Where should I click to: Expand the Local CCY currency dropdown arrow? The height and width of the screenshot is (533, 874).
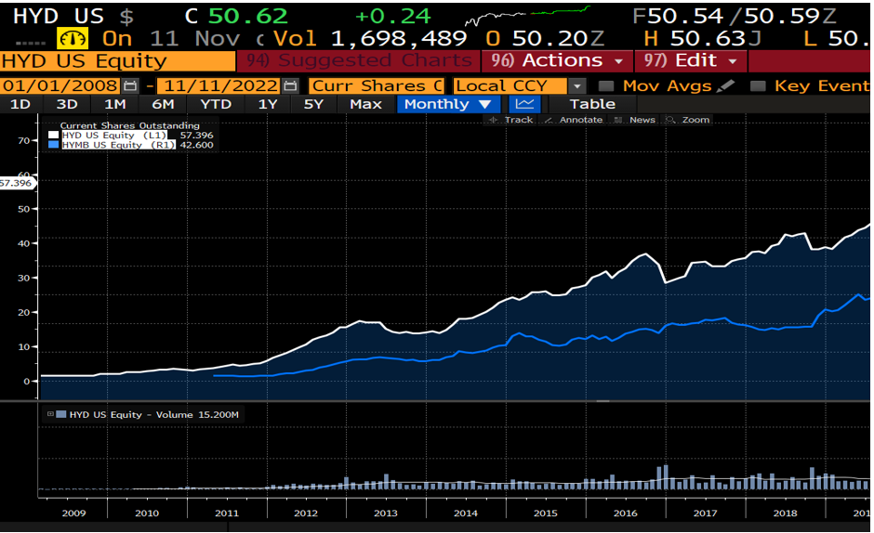click(577, 86)
